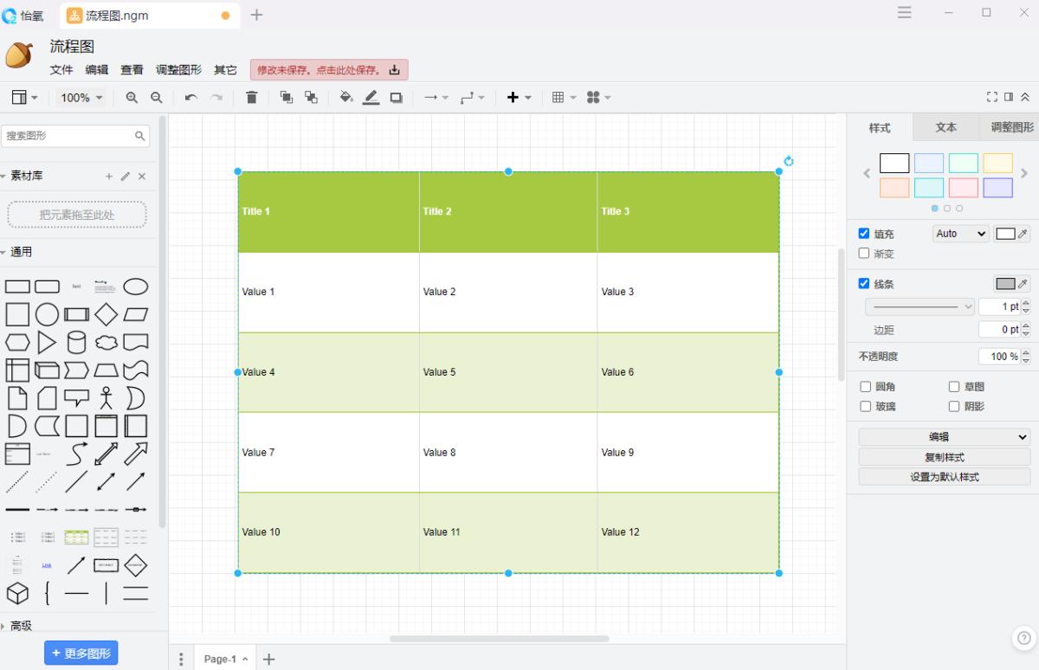This screenshot has width=1039, height=670.
Task: Enable the 圆角 rounded corners checkbox
Action: pyautogui.click(x=866, y=387)
